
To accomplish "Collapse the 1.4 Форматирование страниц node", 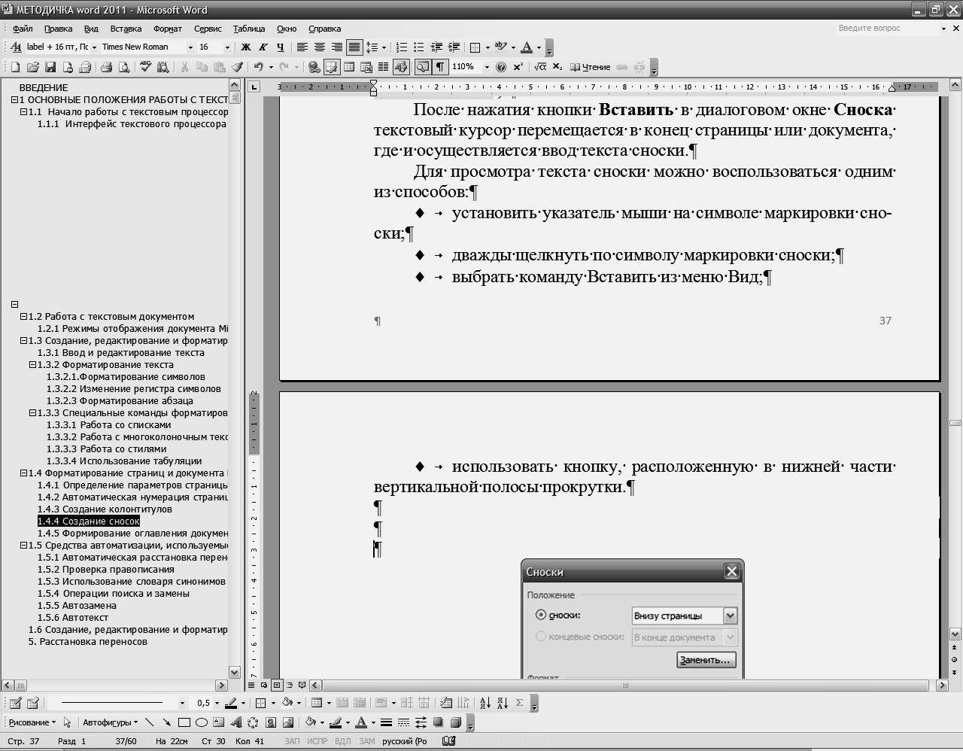I will coord(23,473).
